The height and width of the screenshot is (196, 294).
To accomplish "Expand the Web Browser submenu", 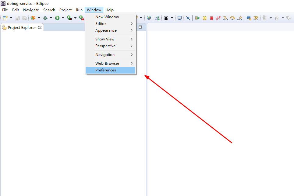I will click(110, 64).
